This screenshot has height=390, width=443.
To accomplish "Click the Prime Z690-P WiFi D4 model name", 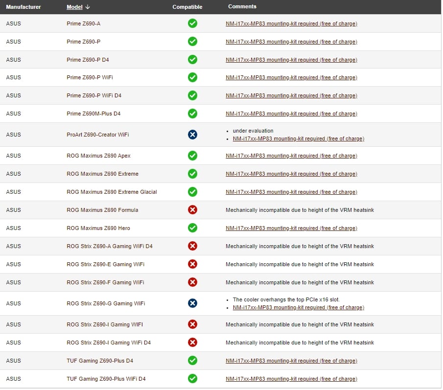I will (x=94, y=95).
